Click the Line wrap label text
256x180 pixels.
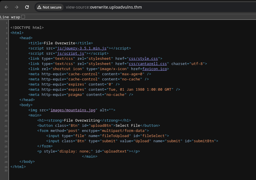[x=10, y=17]
